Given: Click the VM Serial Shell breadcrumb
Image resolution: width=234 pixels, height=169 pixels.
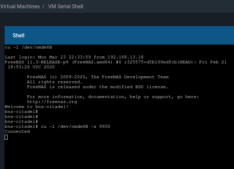Looking at the screenshot, I should (66, 6).
